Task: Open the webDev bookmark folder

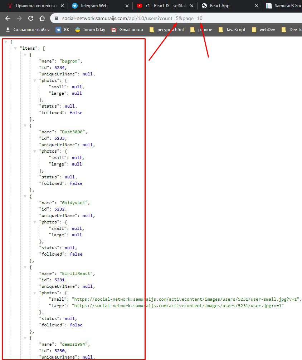Action: tap(263, 30)
